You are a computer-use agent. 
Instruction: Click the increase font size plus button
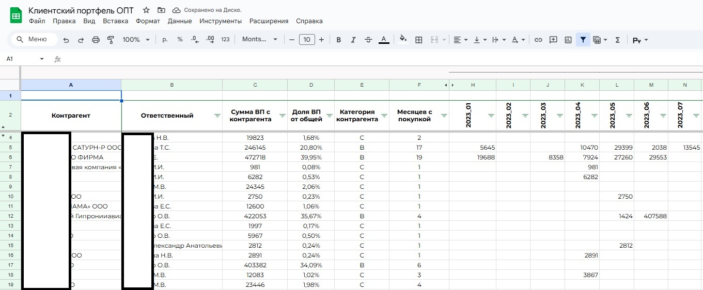(321, 40)
